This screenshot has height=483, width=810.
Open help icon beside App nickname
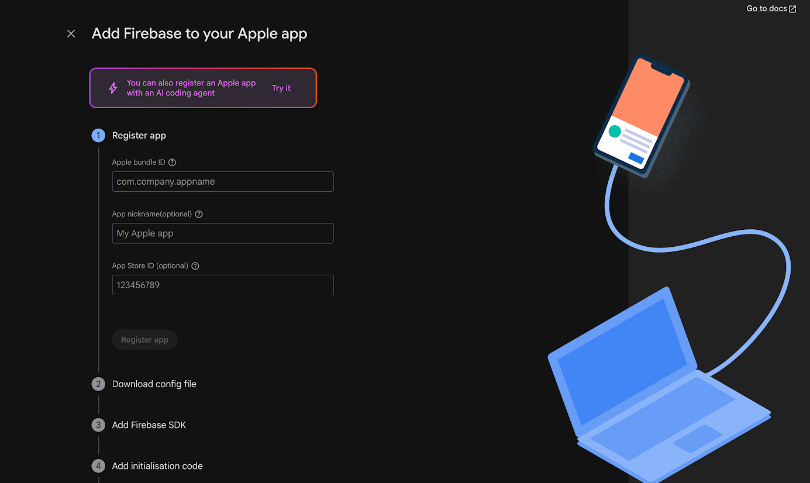(x=199, y=214)
